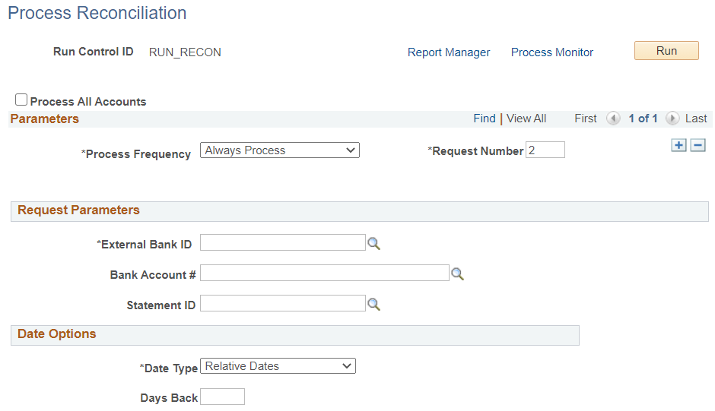Click Last in Parameters navigation
This screenshot has height=411, width=715.
pos(696,119)
